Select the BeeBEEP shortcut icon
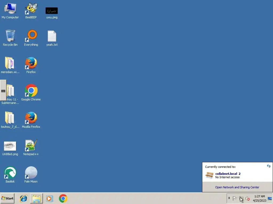This screenshot has width=273, height=204. (31, 11)
